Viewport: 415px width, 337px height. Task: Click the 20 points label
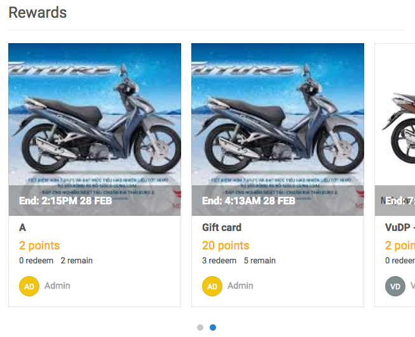tap(226, 246)
